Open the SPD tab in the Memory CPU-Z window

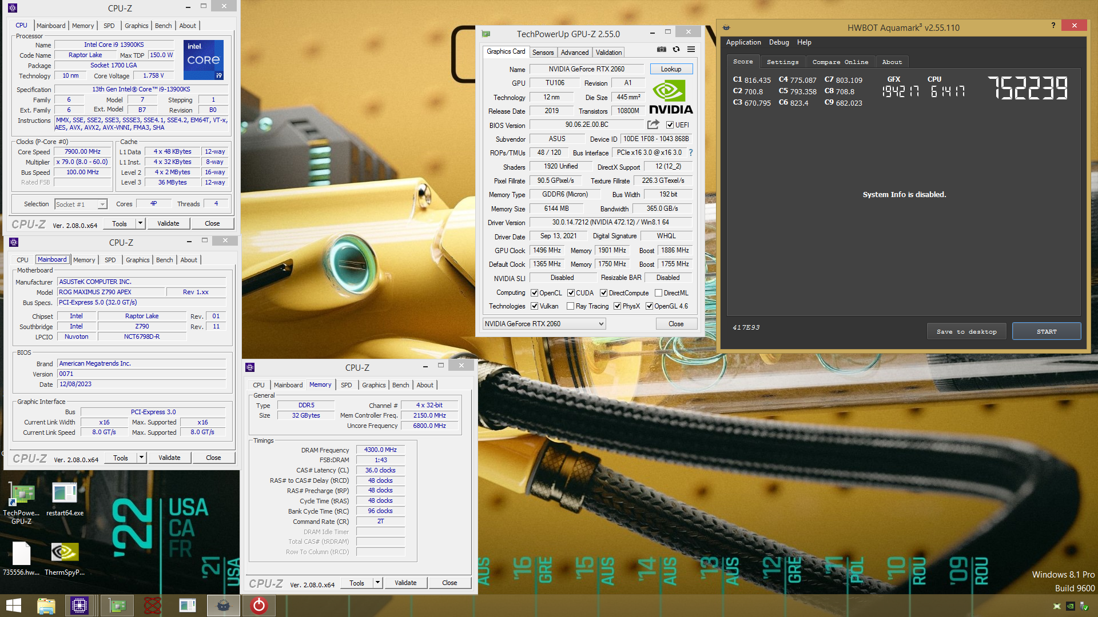click(x=346, y=385)
